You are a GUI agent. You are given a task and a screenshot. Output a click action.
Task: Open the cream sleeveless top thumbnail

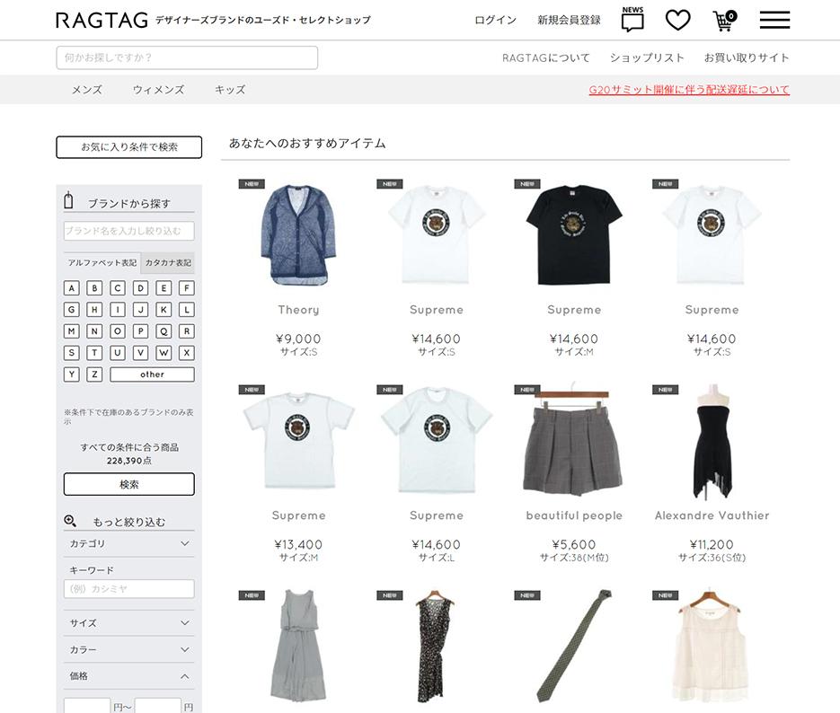click(x=712, y=646)
